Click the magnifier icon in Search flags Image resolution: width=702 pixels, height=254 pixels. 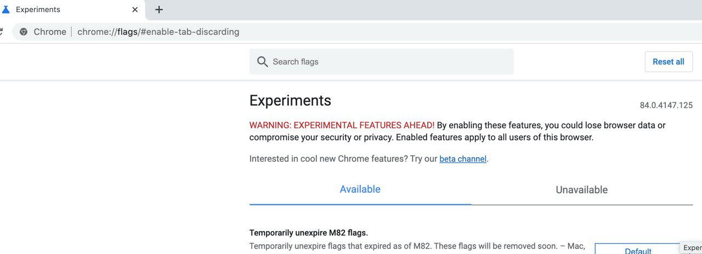(263, 62)
